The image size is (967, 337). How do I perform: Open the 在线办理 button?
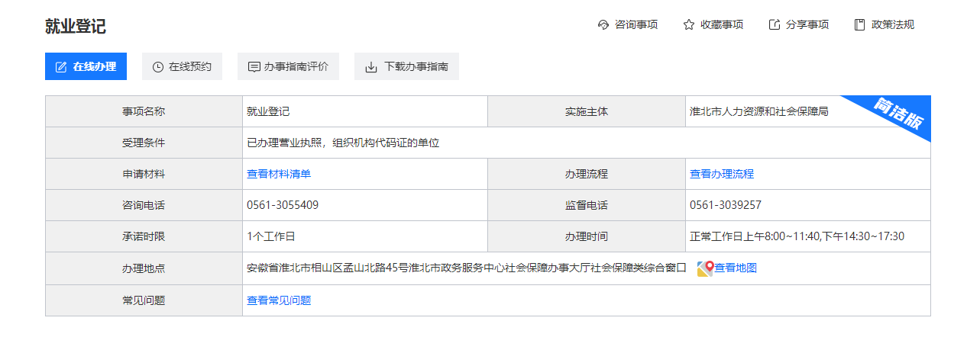(x=86, y=66)
